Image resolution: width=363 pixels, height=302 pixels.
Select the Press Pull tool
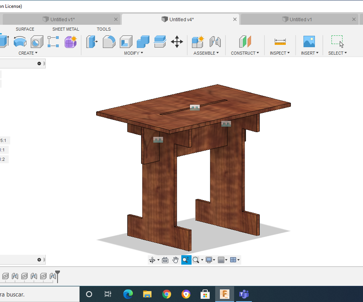coord(92,42)
